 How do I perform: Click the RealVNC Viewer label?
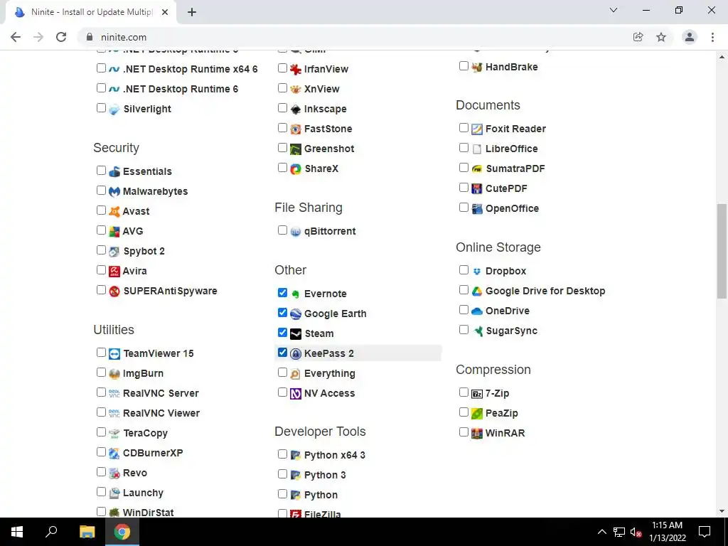161,414
